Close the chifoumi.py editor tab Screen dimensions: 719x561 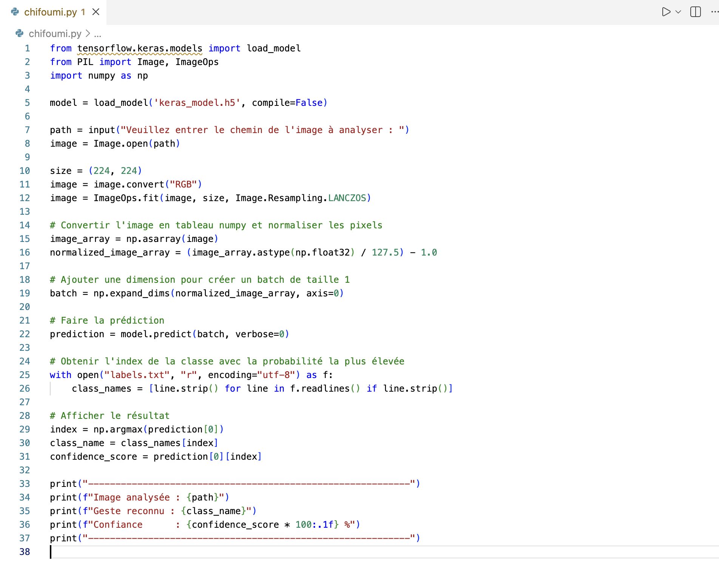pyautogui.click(x=96, y=12)
